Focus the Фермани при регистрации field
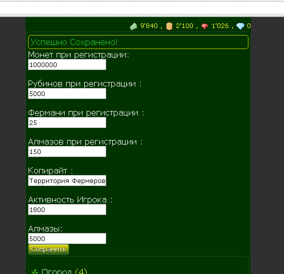The image size is (284, 274). (67, 122)
